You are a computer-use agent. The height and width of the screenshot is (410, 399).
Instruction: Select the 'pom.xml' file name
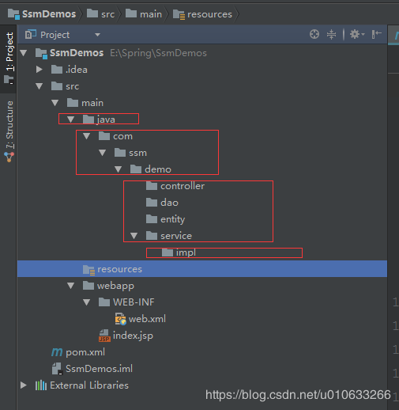85,352
